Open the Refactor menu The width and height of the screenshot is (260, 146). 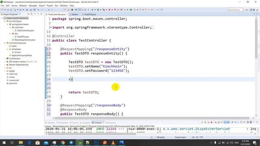(23, 6)
